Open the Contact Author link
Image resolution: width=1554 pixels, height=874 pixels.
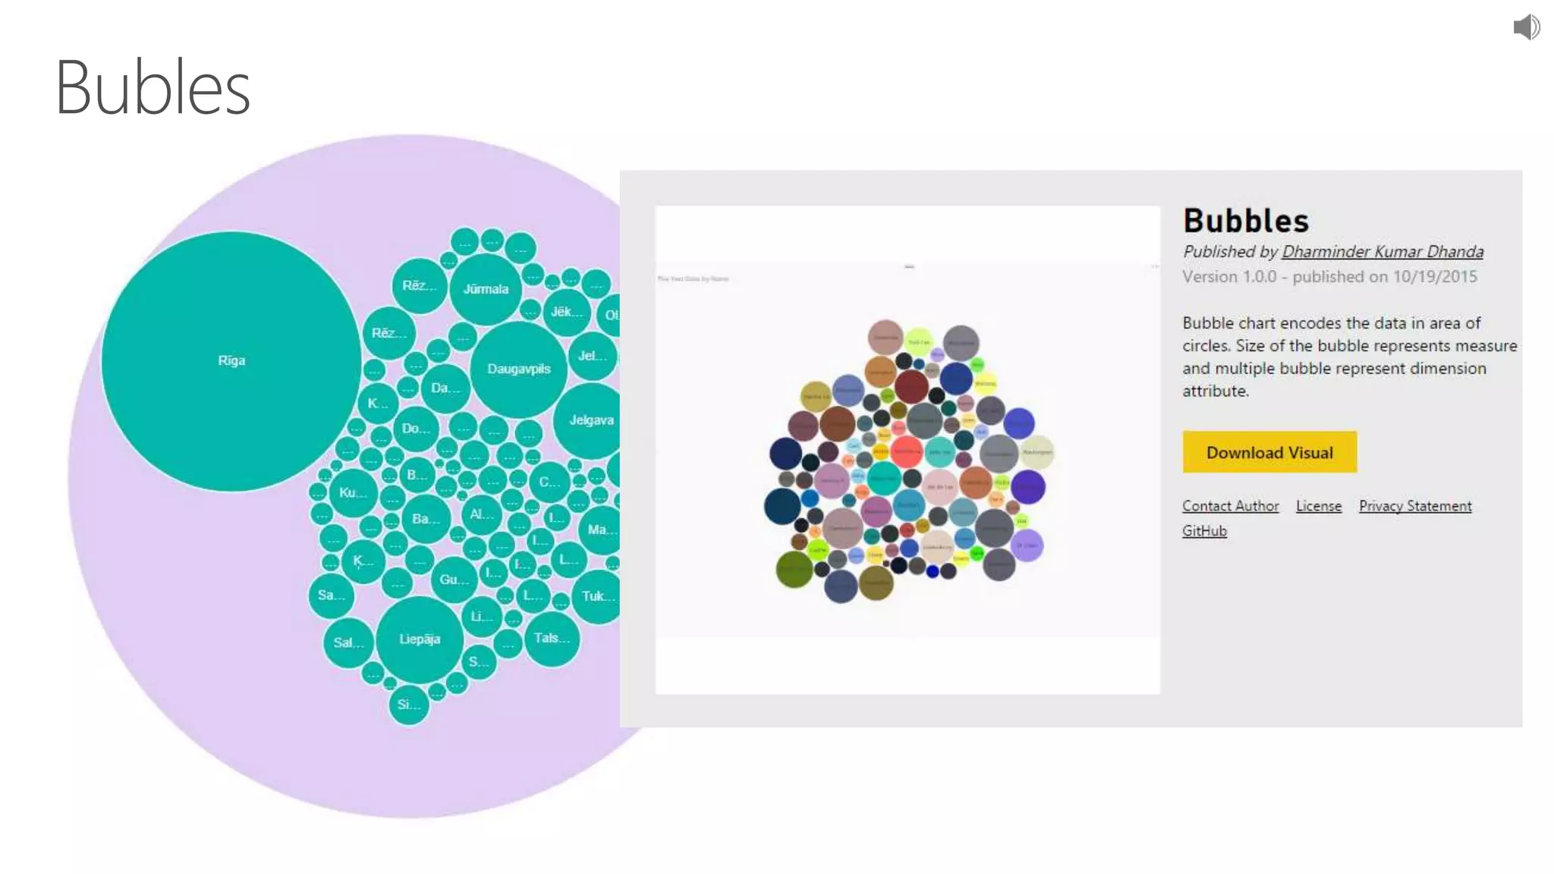pyautogui.click(x=1230, y=506)
